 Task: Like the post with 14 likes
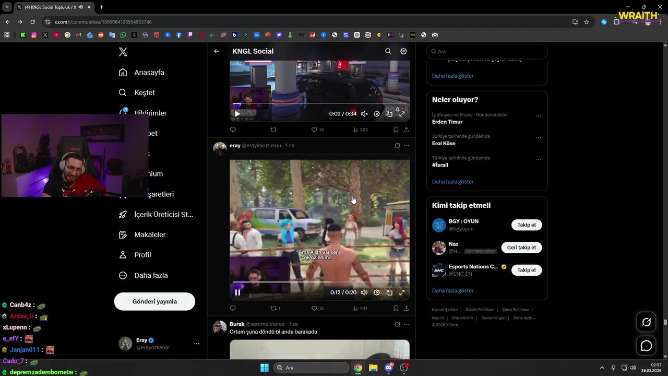(317, 130)
